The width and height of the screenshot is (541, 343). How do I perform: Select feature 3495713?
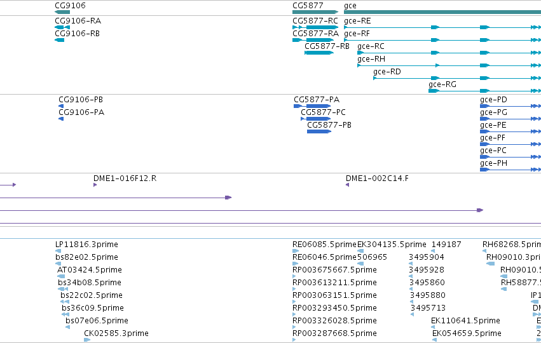click(x=428, y=308)
